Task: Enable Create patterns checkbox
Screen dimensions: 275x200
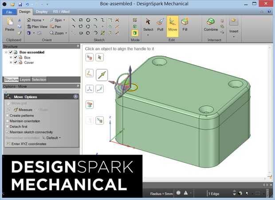Action: coord(8,116)
